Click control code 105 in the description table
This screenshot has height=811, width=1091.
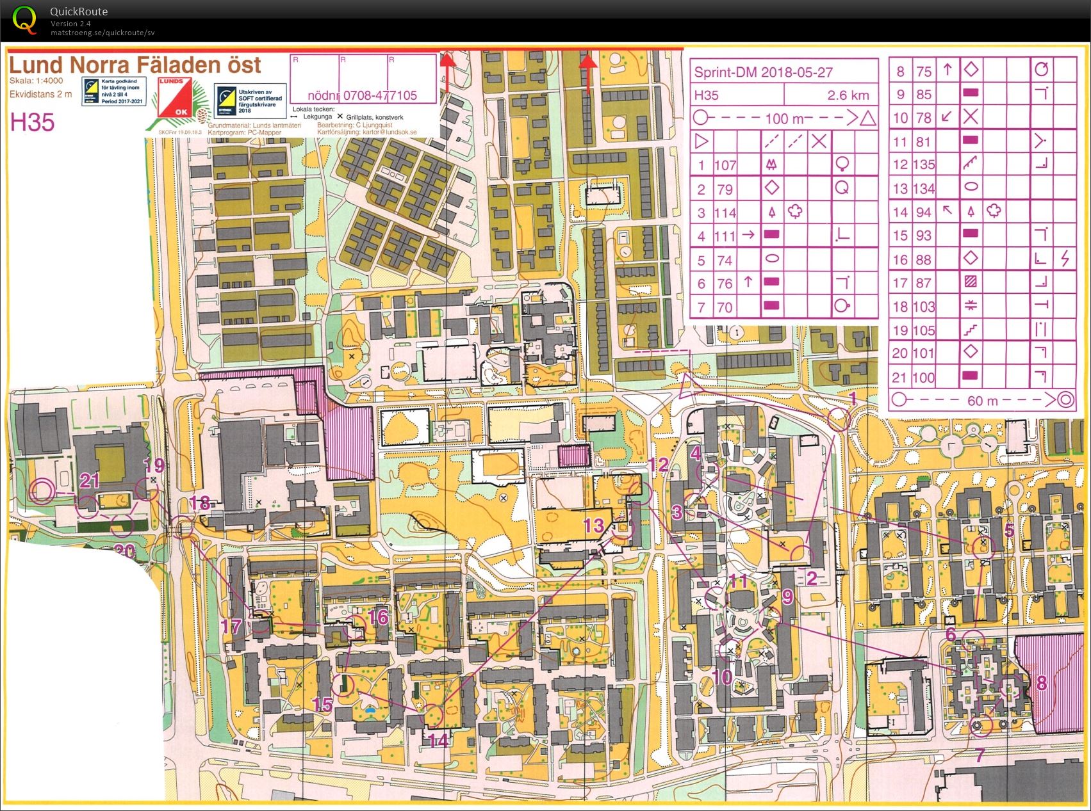pos(924,330)
